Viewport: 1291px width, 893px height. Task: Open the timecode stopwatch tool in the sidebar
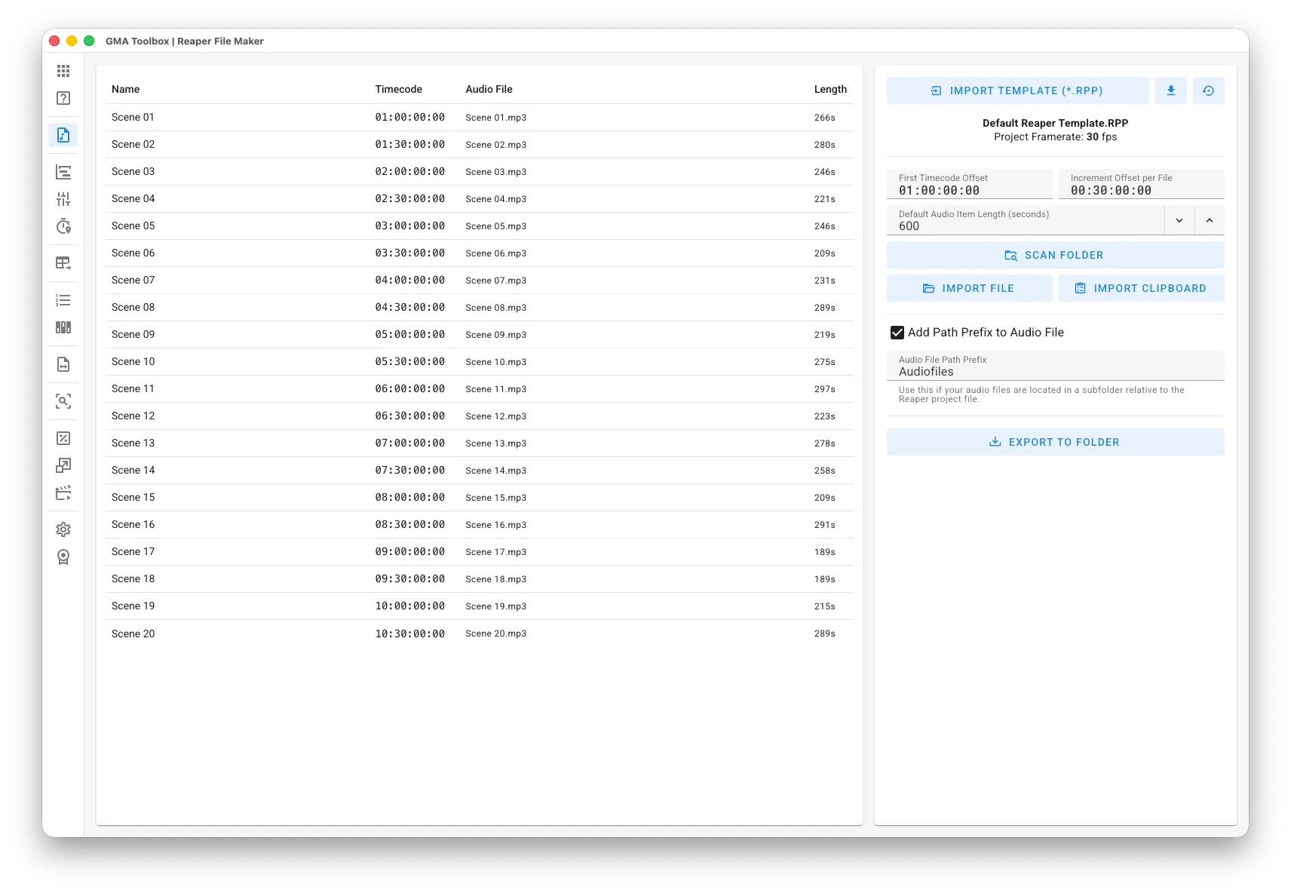pyautogui.click(x=63, y=226)
